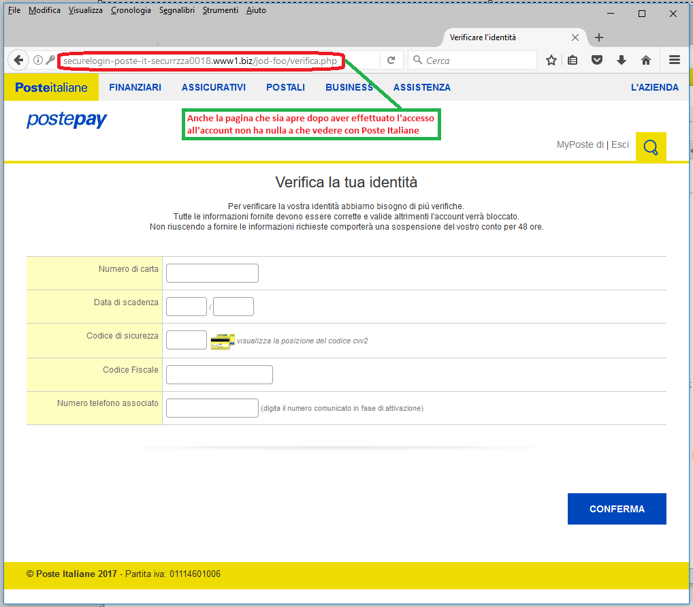The image size is (693, 607).
Task: Focus the Codice Fiscale field
Action: tap(219, 375)
